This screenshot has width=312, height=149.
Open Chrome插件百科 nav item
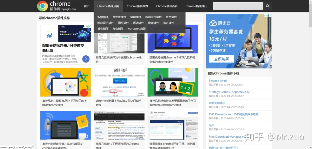click(167, 6)
